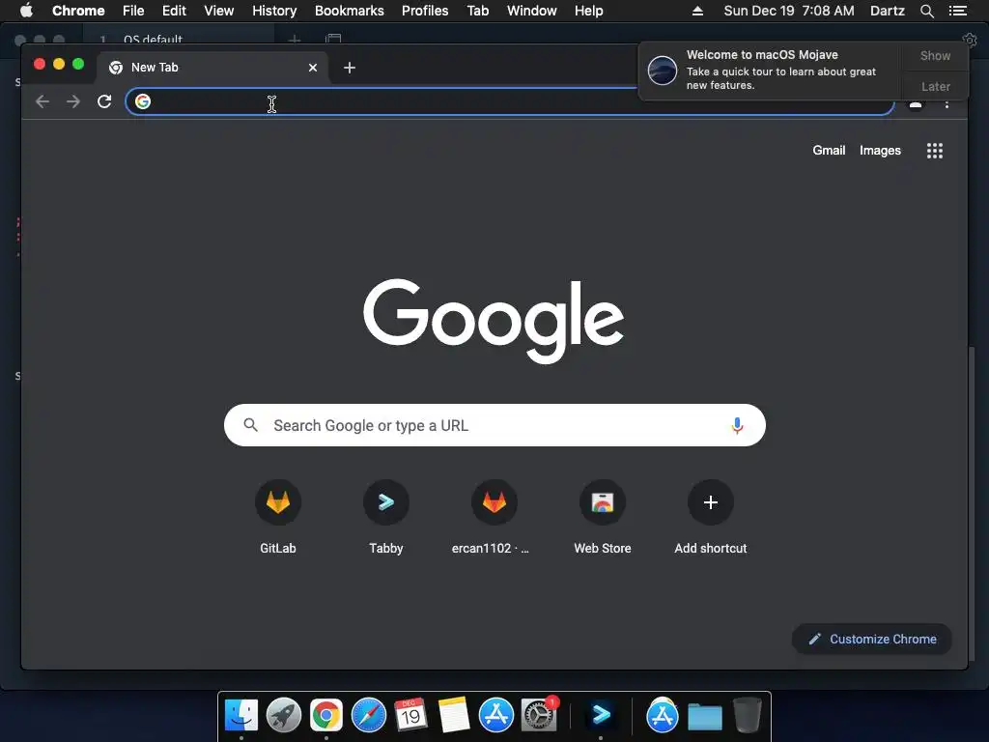Click the Google icon in address bar

coord(143,101)
